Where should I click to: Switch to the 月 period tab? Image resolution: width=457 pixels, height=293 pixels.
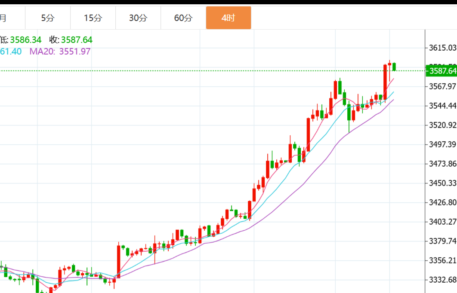(x=12, y=18)
